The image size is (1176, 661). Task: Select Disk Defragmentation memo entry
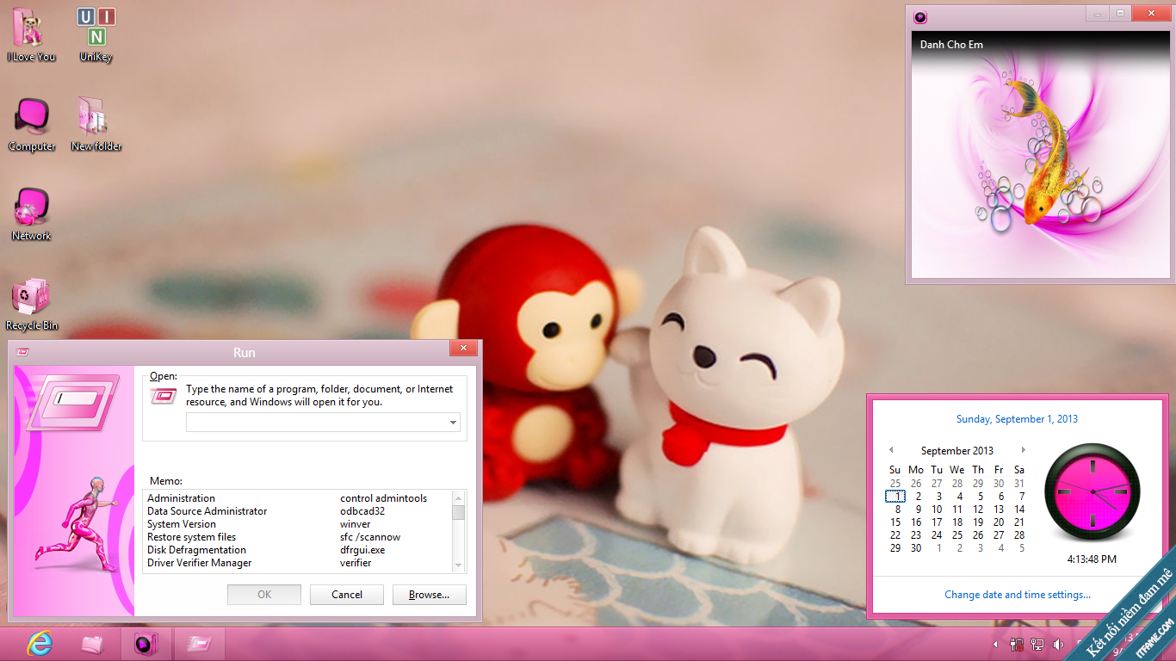tap(196, 550)
